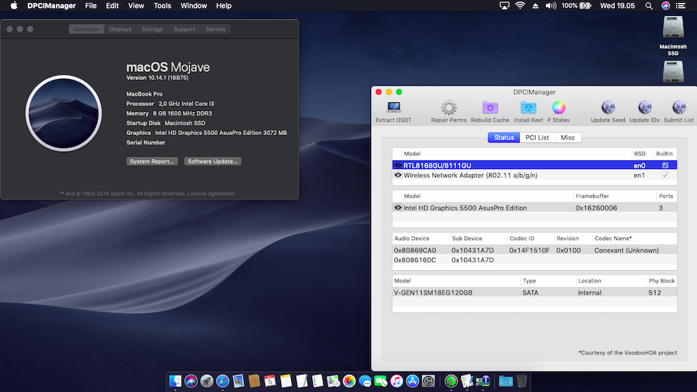697x392 pixels.
Task: Open the Trash in the Dock
Action: (x=521, y=381)
